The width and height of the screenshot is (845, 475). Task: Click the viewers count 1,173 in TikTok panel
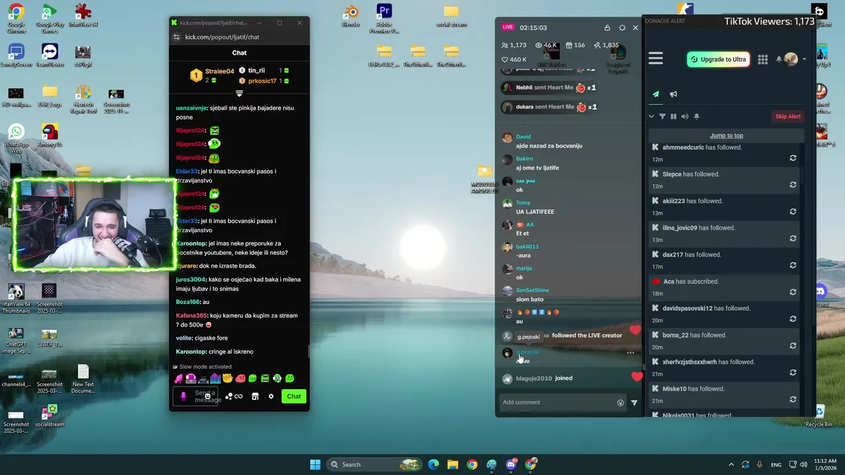point(514,45)
